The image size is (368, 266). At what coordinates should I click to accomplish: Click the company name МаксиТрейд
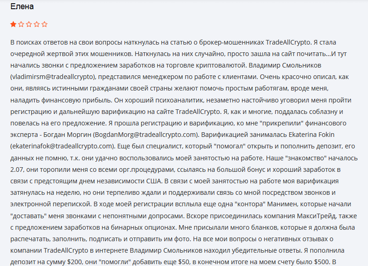[x=267, y=215]
